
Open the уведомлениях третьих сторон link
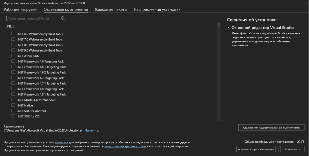125,146
